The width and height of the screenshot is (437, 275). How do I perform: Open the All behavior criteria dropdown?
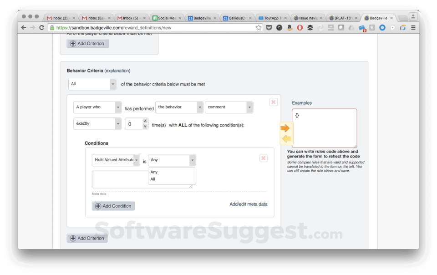pos(92,84)
